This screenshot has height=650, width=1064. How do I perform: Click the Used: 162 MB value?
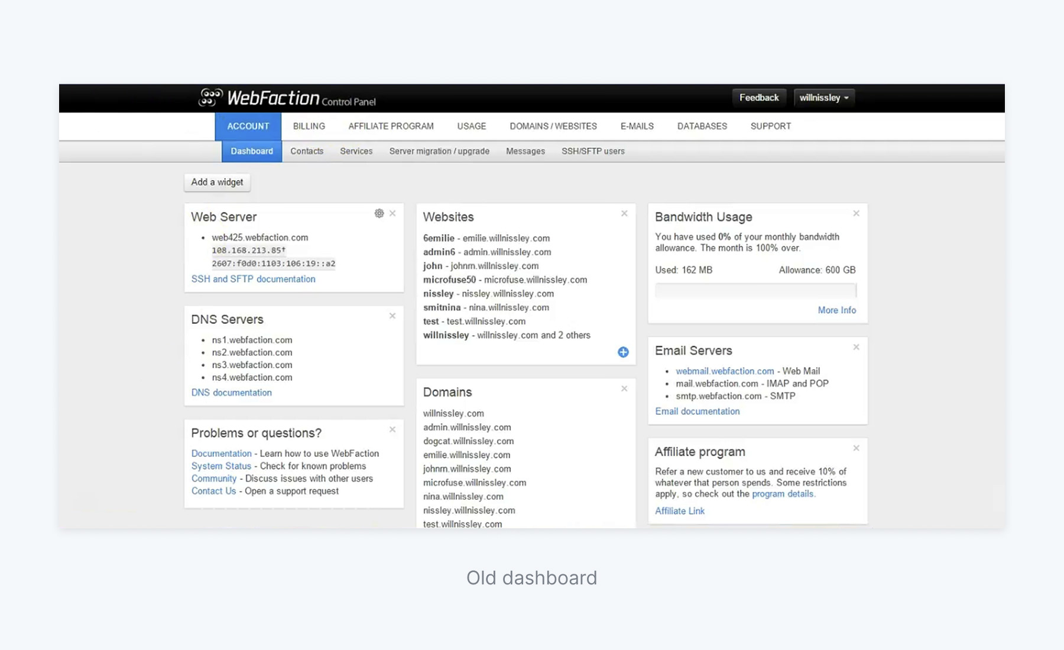tap(683, 270)
